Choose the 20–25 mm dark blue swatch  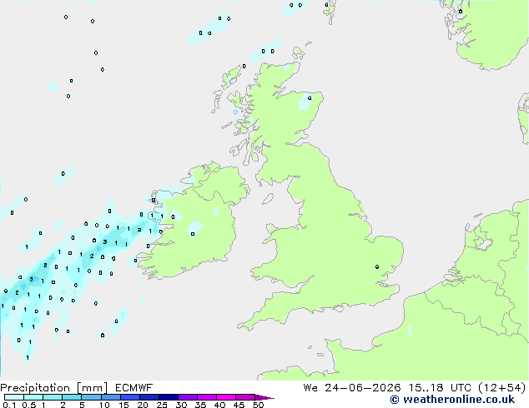click(149, 397)
